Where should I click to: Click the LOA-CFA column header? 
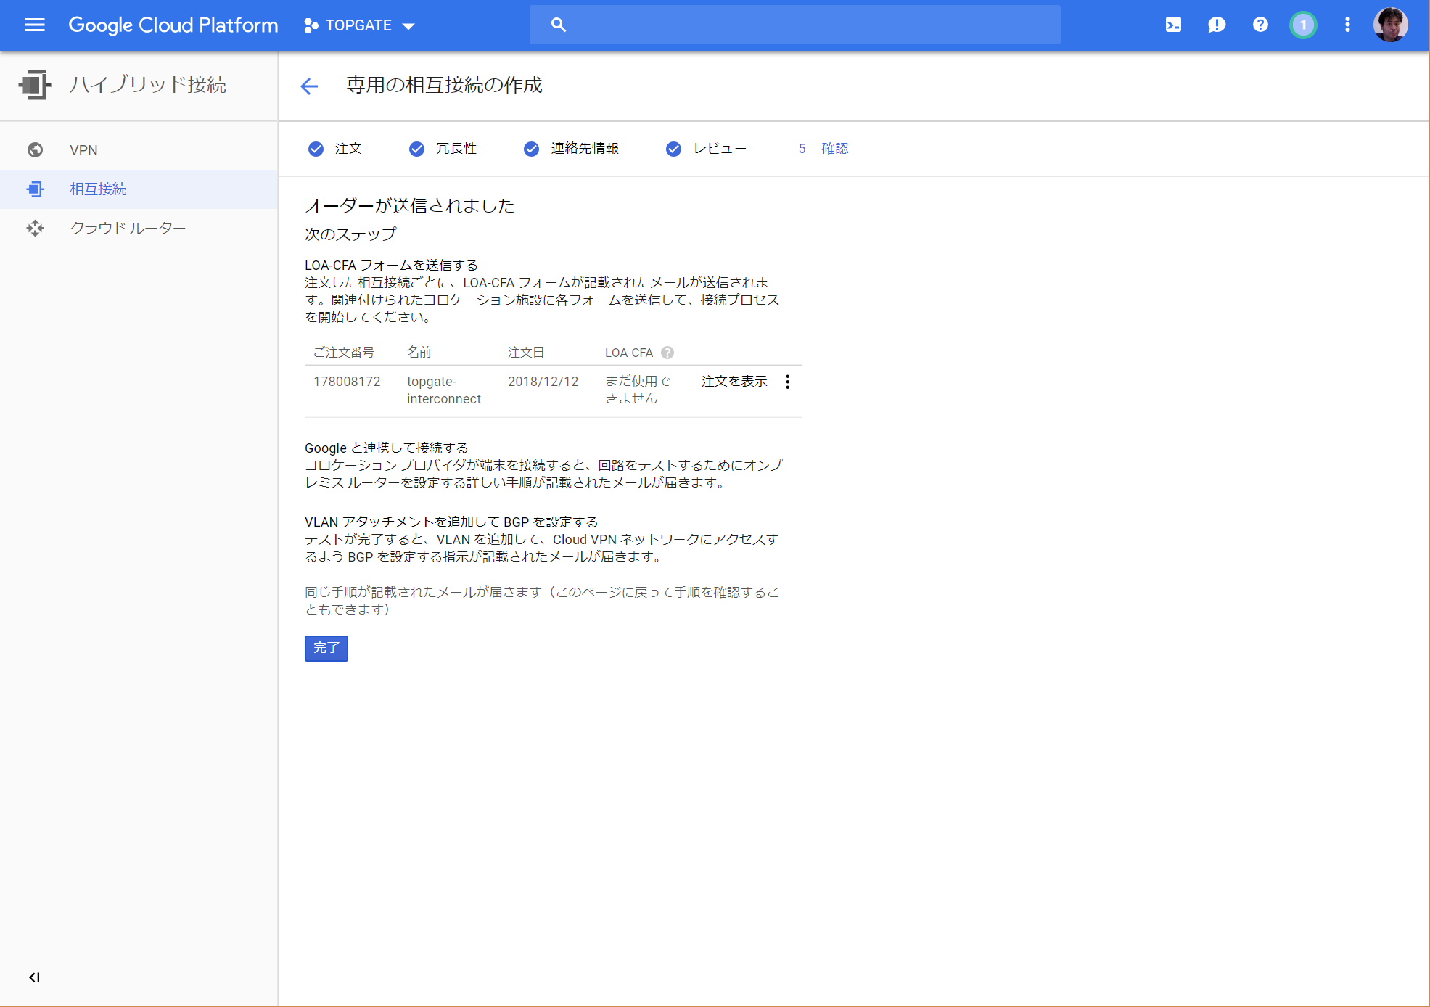coord(629,353)
